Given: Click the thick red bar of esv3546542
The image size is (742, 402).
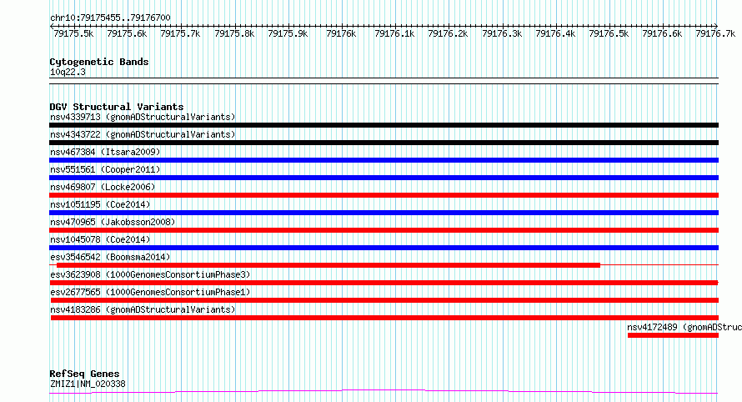Looking at the screenshot, I should pos(328,265).
